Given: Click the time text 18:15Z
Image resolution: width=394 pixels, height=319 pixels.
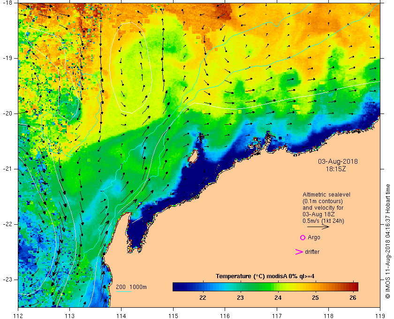Looking at the screenshot, I should pos(336,169).
